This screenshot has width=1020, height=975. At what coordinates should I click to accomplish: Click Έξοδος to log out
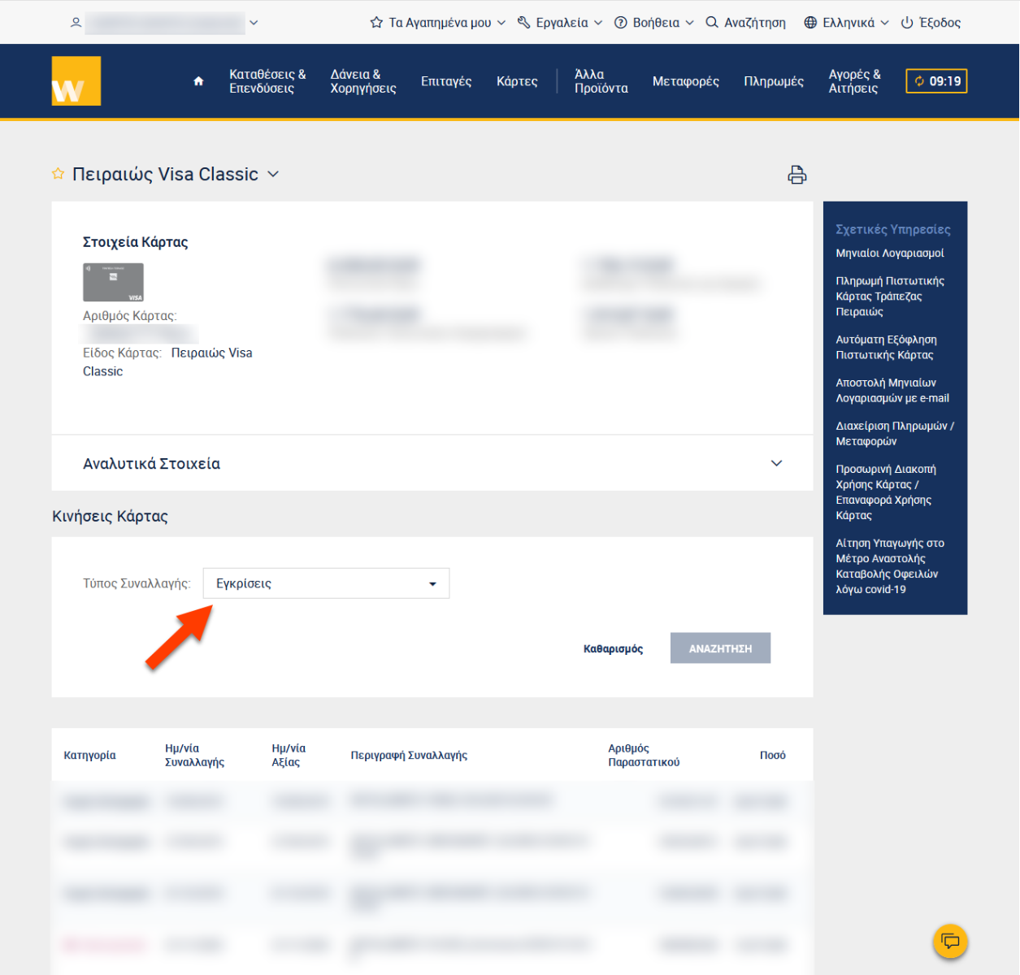coord(940,23)
